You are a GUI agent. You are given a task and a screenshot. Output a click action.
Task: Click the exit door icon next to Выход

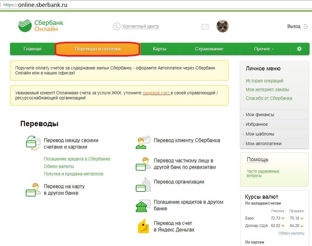click(x=306, y=26)
